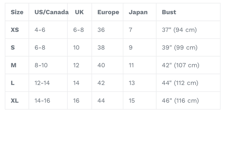The width and height of the screenshot is (227, 151).
Task: Click the 4-6 US/Canada cell
Action: click(x=40, y=30)
